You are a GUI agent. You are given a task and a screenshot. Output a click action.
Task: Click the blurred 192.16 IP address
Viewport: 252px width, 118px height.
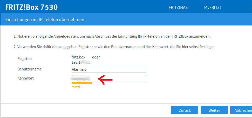coord(81,62)
